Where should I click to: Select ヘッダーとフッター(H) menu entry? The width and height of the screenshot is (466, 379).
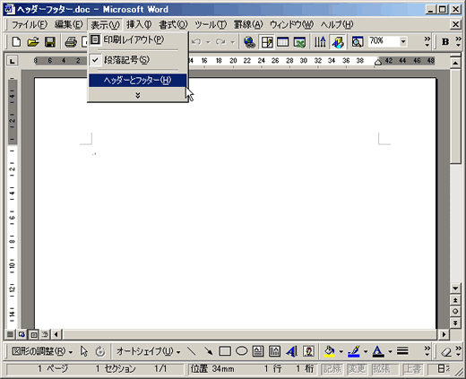pyautogui.click(x=138, y=80)
